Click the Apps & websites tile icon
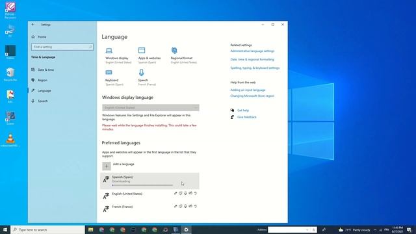 click(x=142, y=50)
